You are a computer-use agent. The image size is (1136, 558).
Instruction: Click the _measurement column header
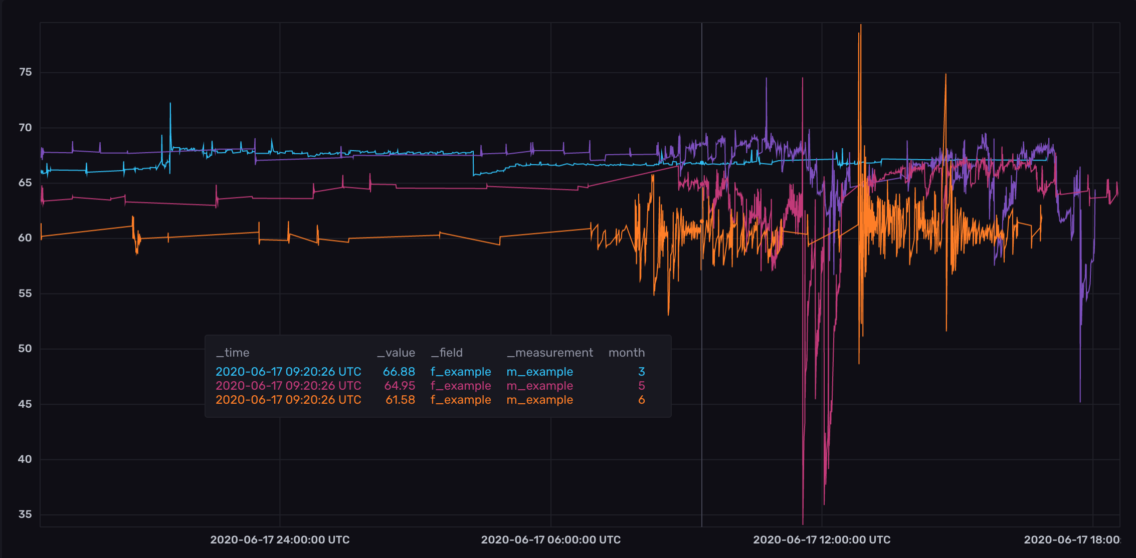coord(550,353)
